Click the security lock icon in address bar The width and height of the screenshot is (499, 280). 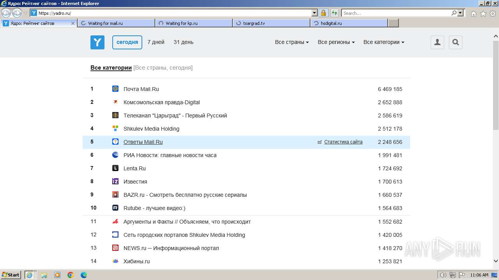324,13
